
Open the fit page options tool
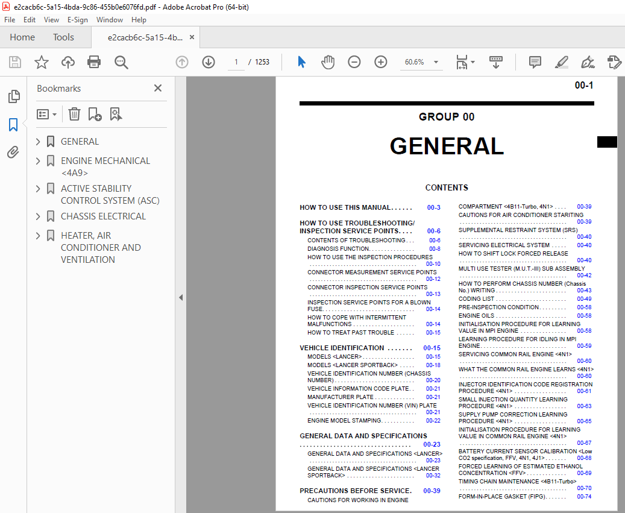465,62
